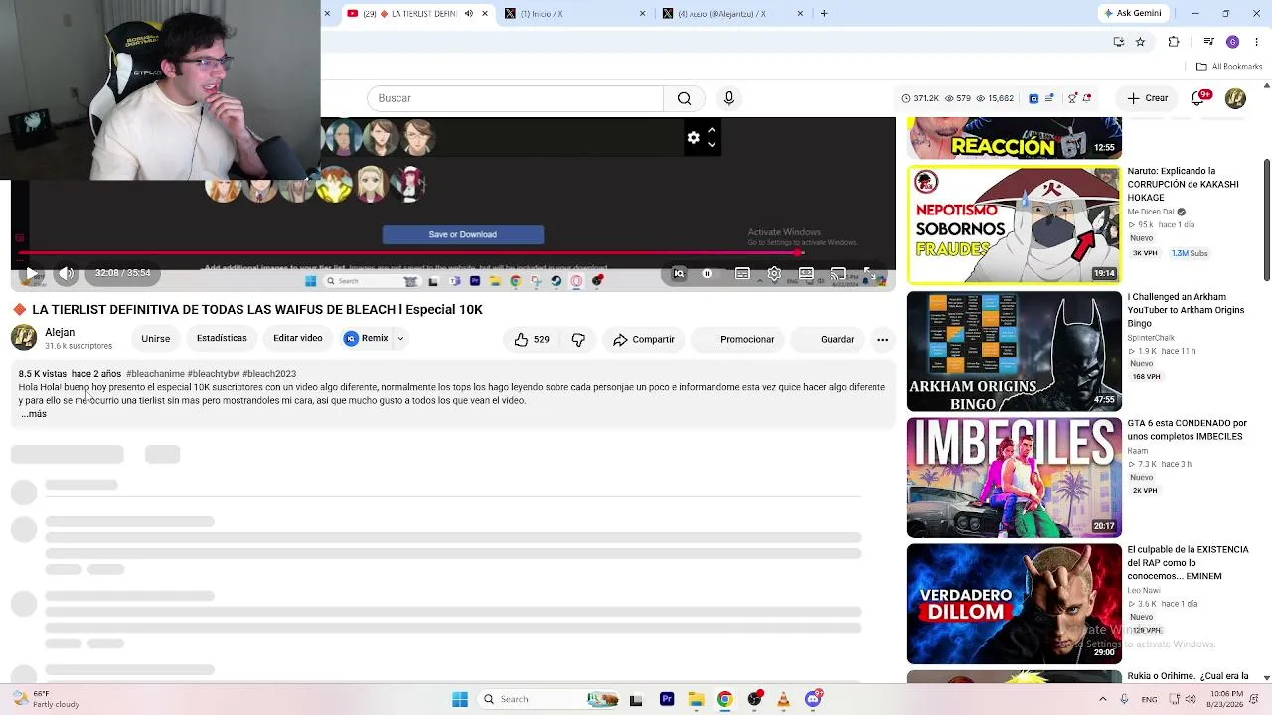Open the Estadísticas page

222,339
